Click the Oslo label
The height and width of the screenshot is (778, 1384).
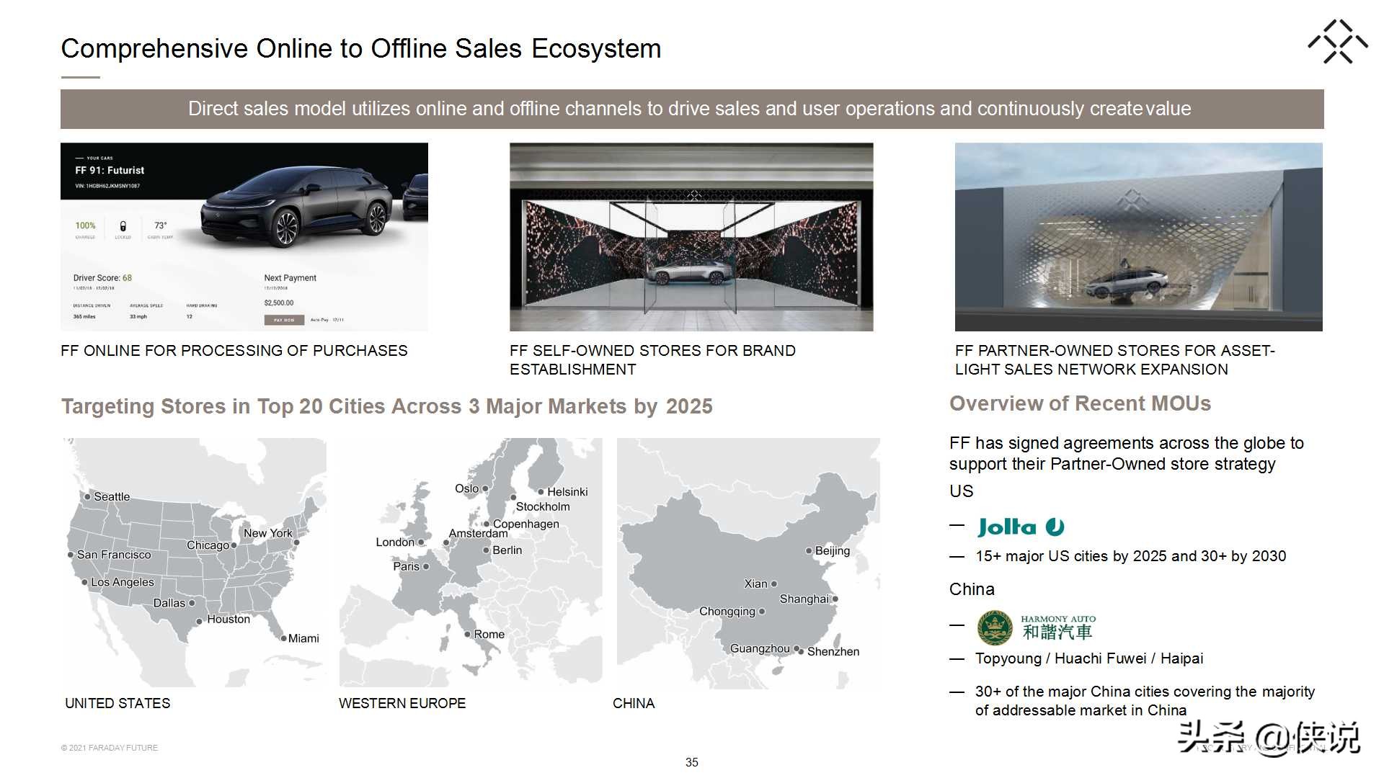466,488
